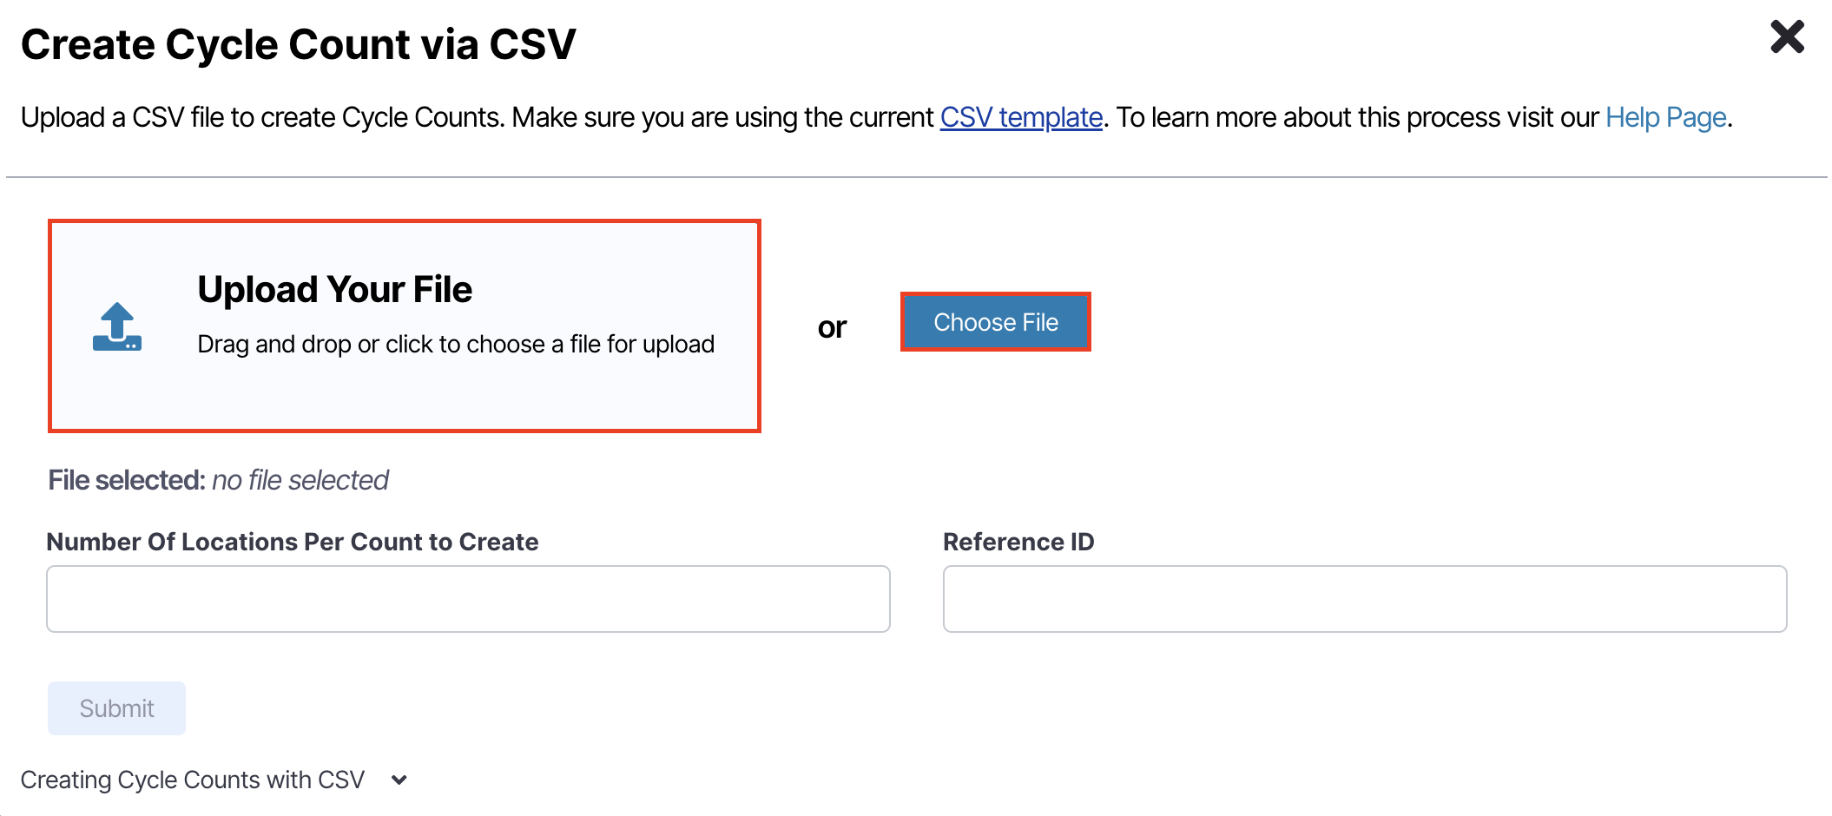Close the Create Cycle Count dialog
1832x816 pixels.
tap(1787, 37)
